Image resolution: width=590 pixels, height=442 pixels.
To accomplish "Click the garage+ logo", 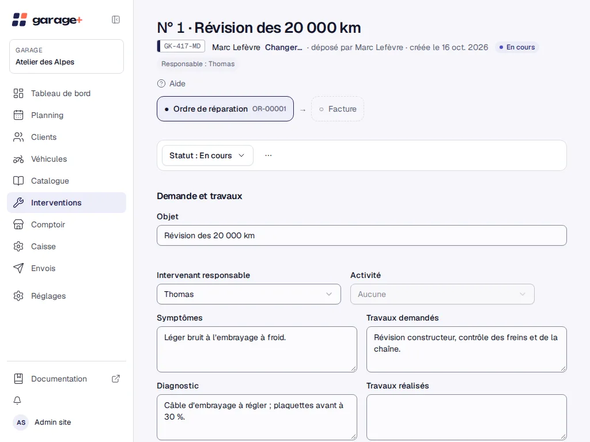I will pyautogui.click(x=47, y=20).
